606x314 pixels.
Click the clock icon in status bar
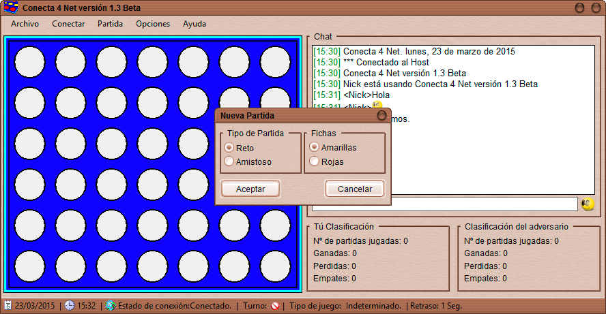pyautogui.click(x=70, y=306)
